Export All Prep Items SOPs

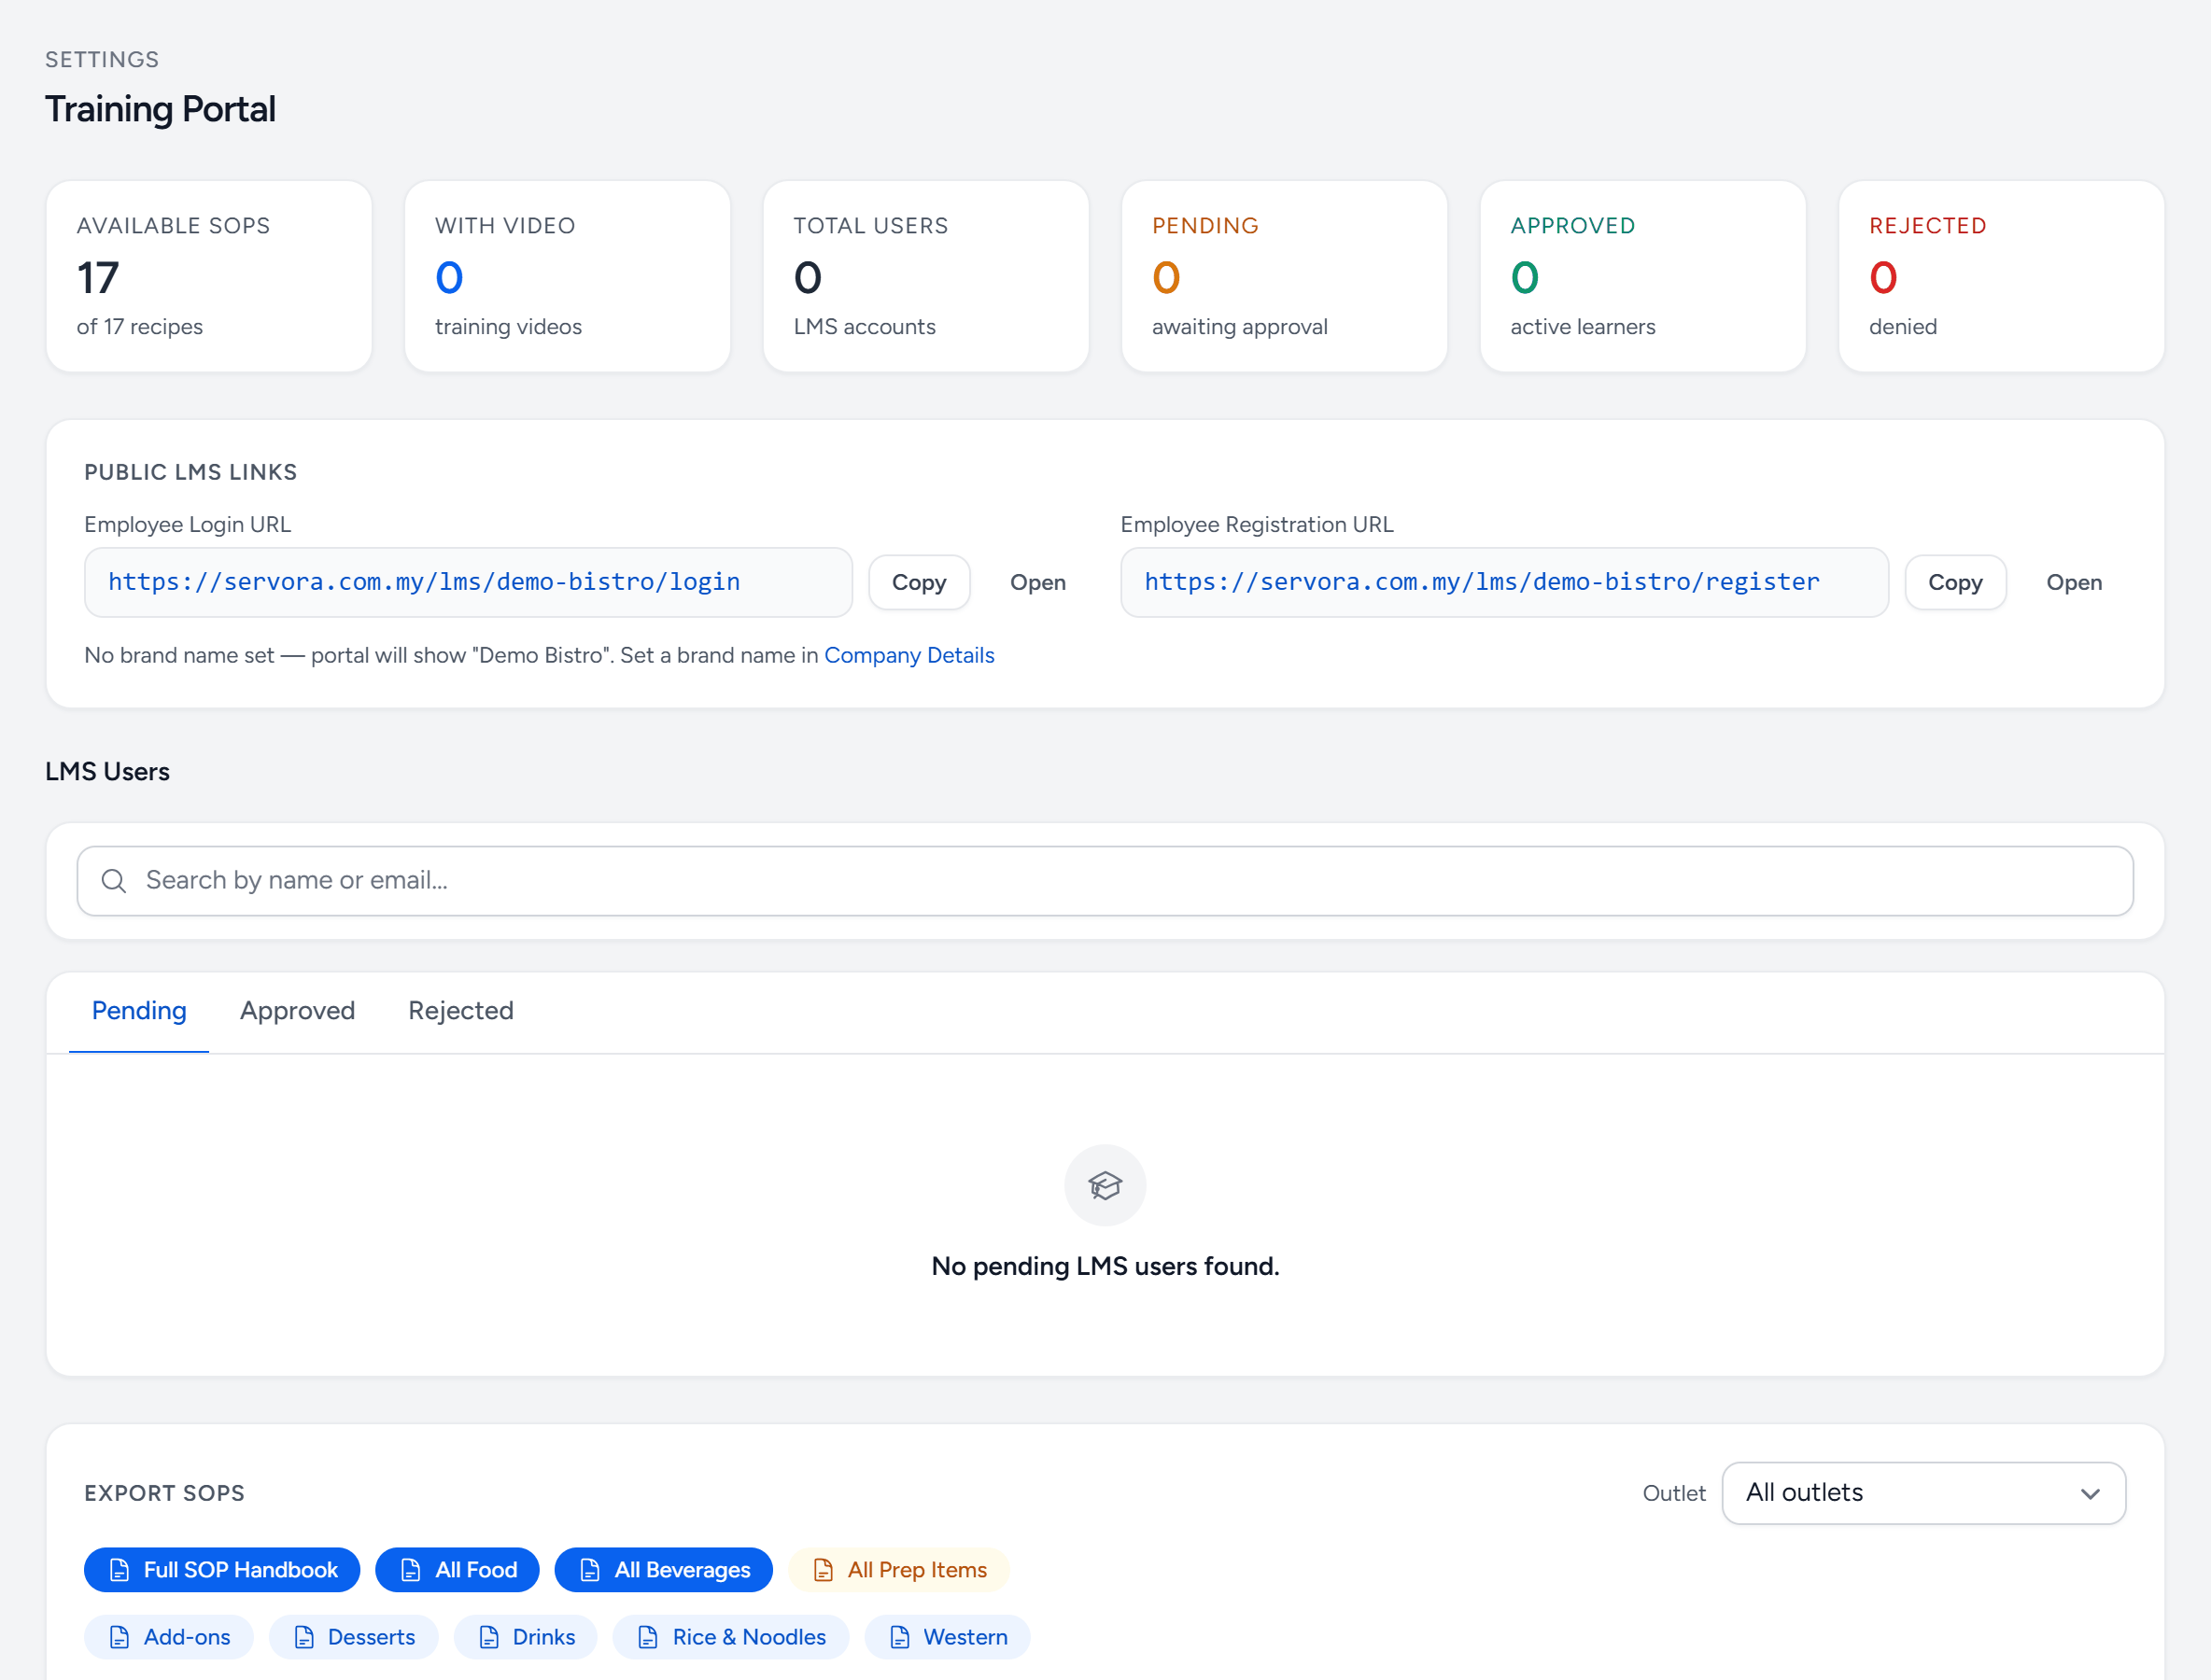tap(898, 1570)
